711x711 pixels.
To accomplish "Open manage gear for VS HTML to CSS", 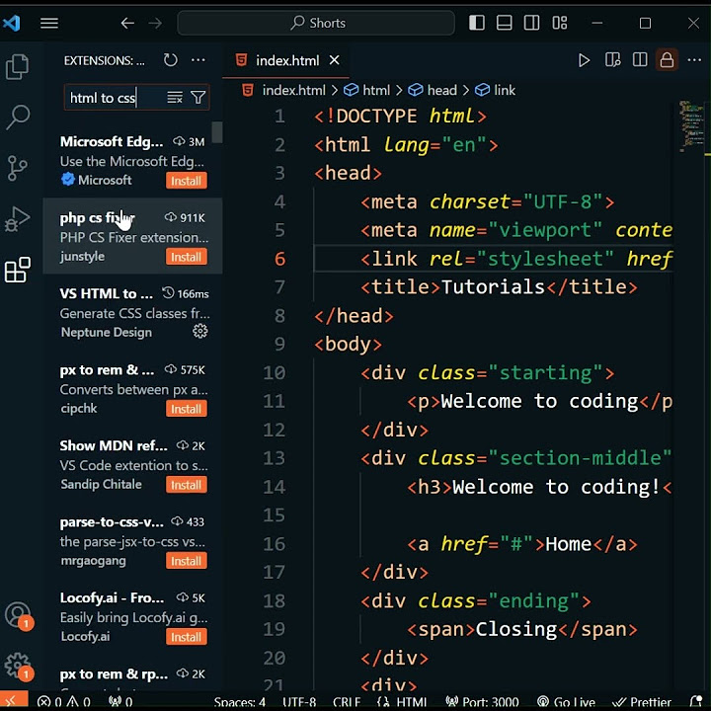I will 199,332.
